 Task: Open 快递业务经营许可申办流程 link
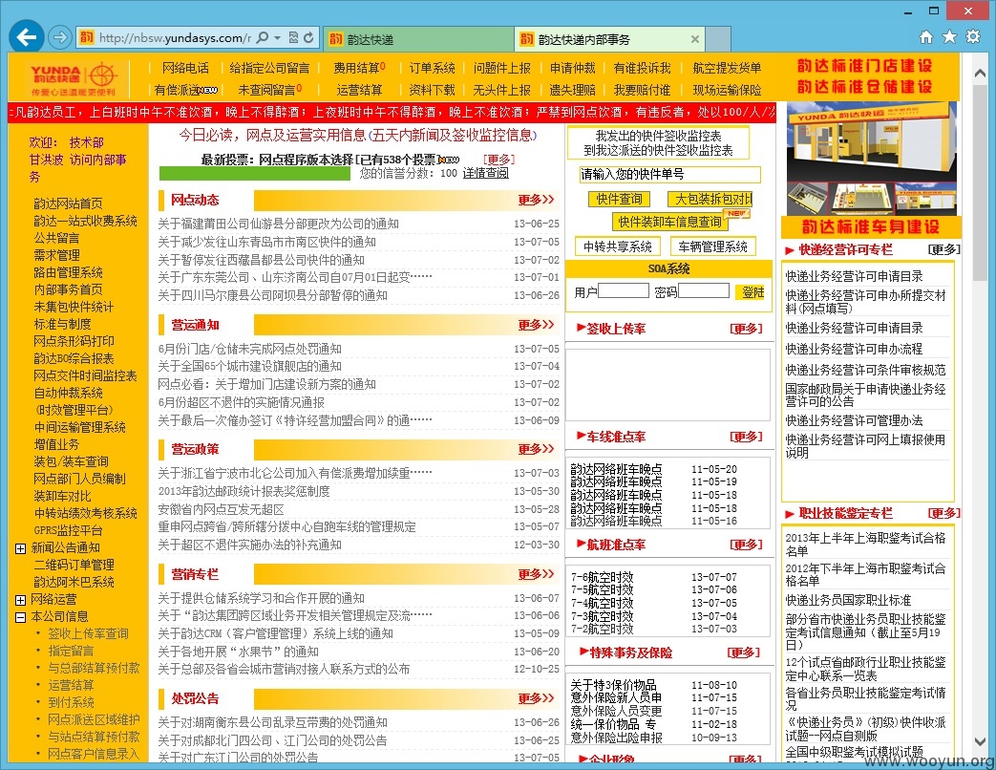854,349
